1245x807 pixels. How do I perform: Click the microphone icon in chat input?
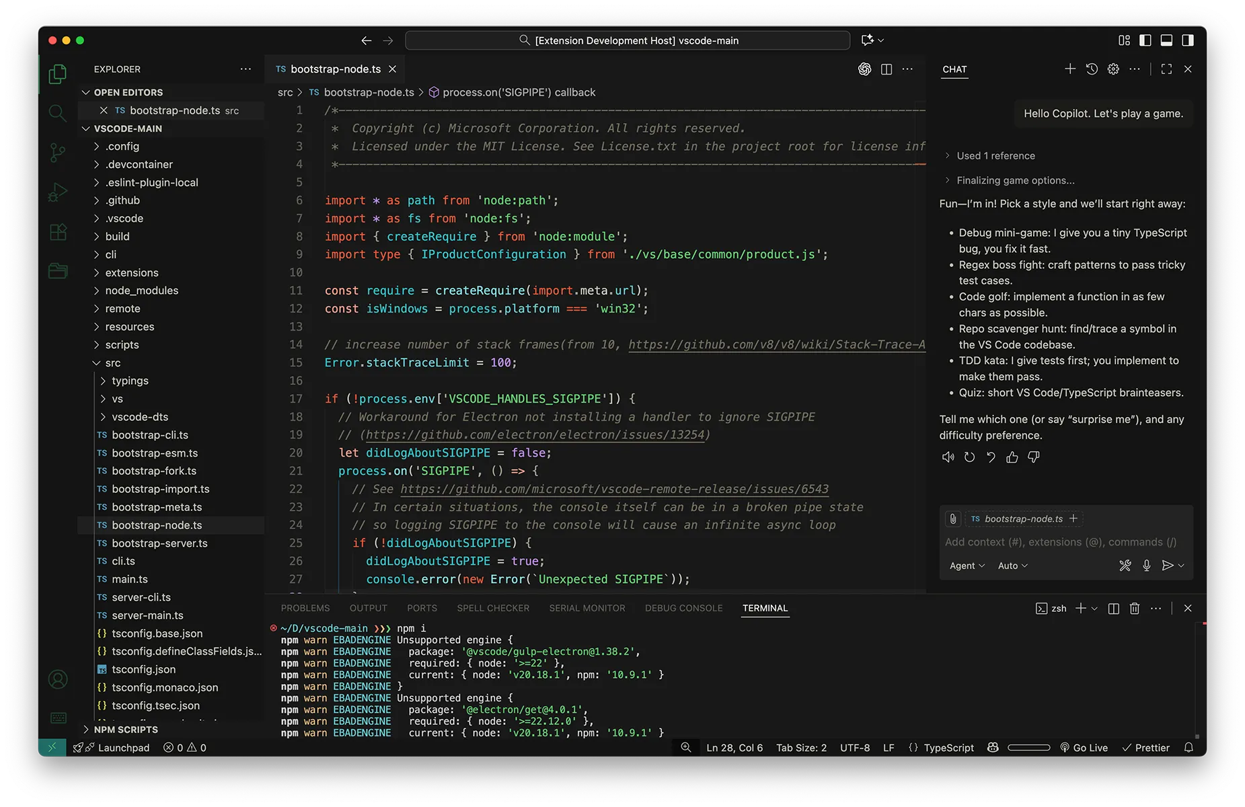tap(1146, 566)
